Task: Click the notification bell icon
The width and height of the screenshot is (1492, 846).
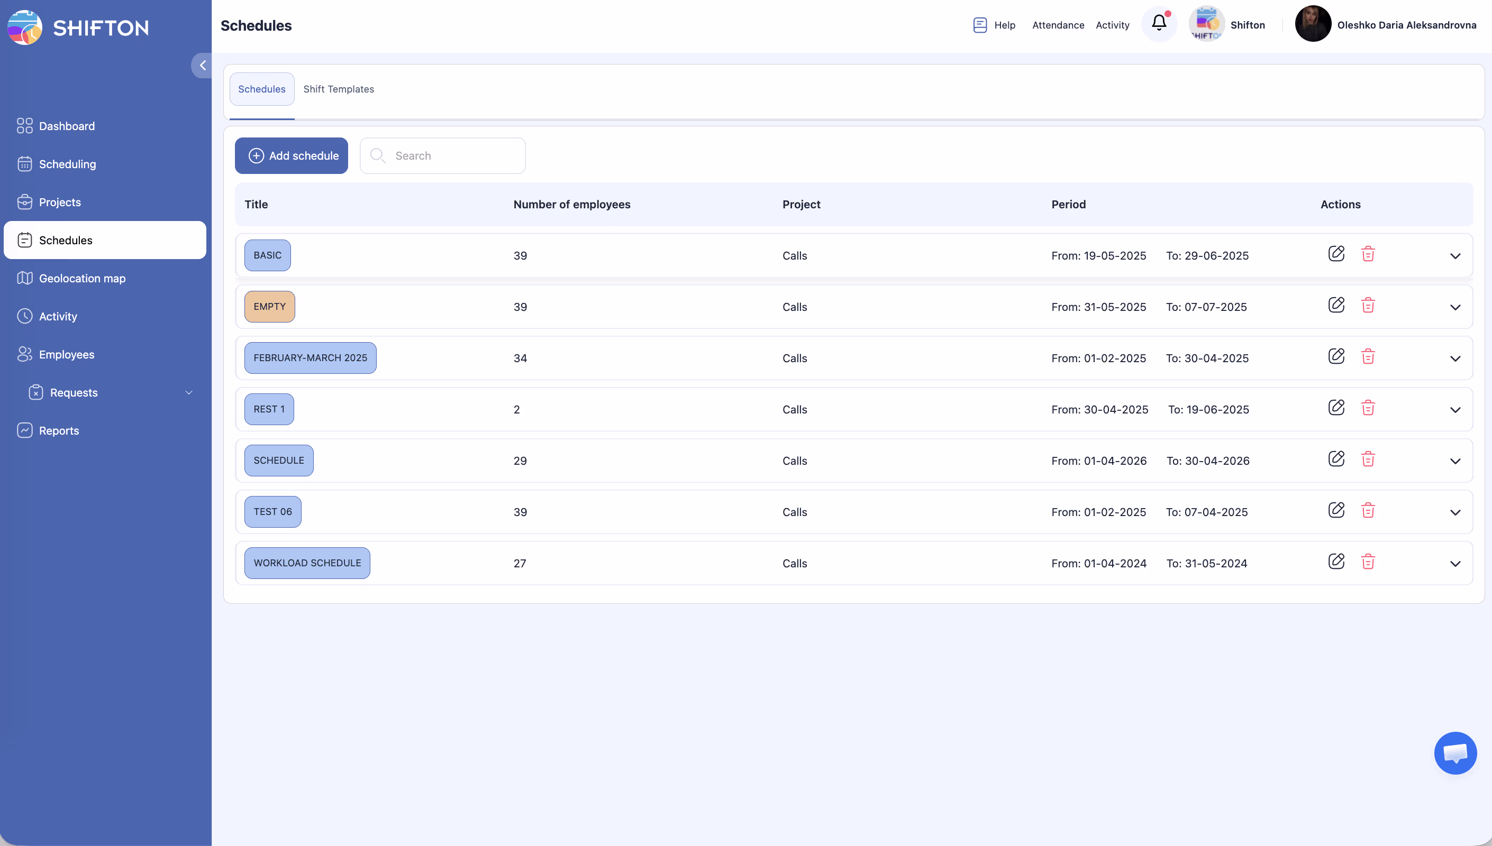Action: coord(1158,23)
